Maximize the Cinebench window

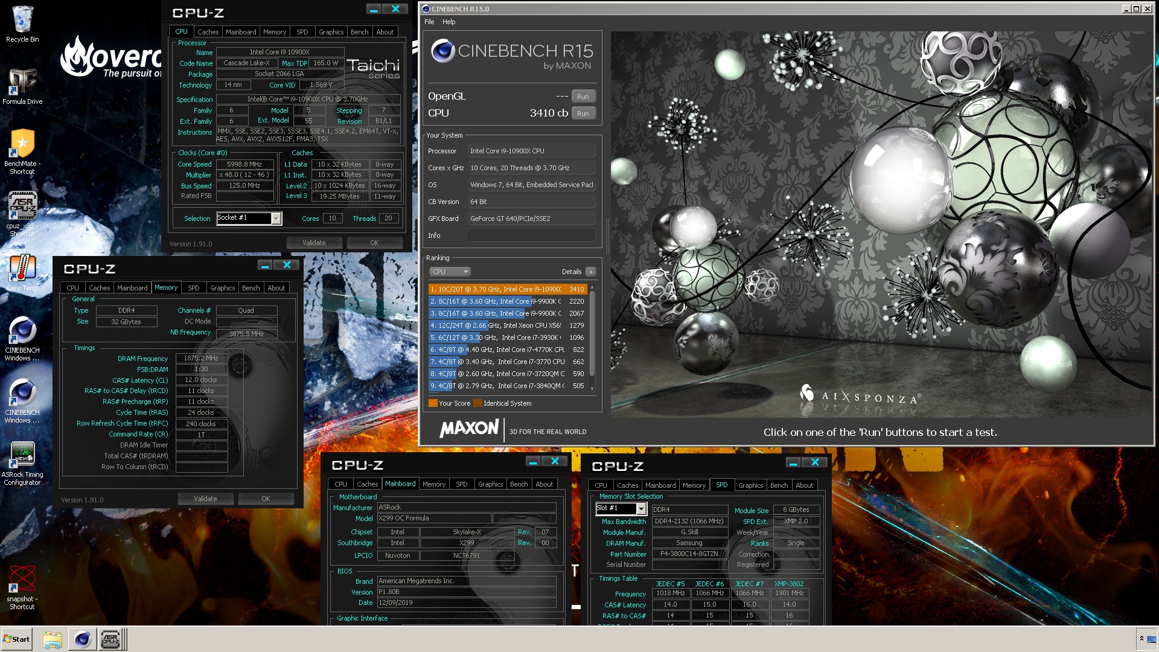point(1136,9)
